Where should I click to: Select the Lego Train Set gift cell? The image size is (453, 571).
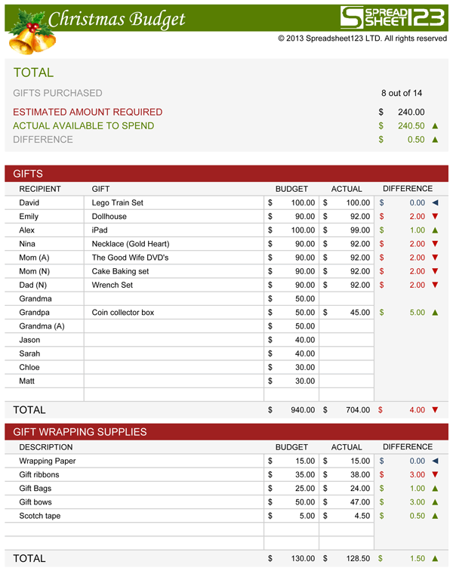pyautogui.click(x=174, y=203)
